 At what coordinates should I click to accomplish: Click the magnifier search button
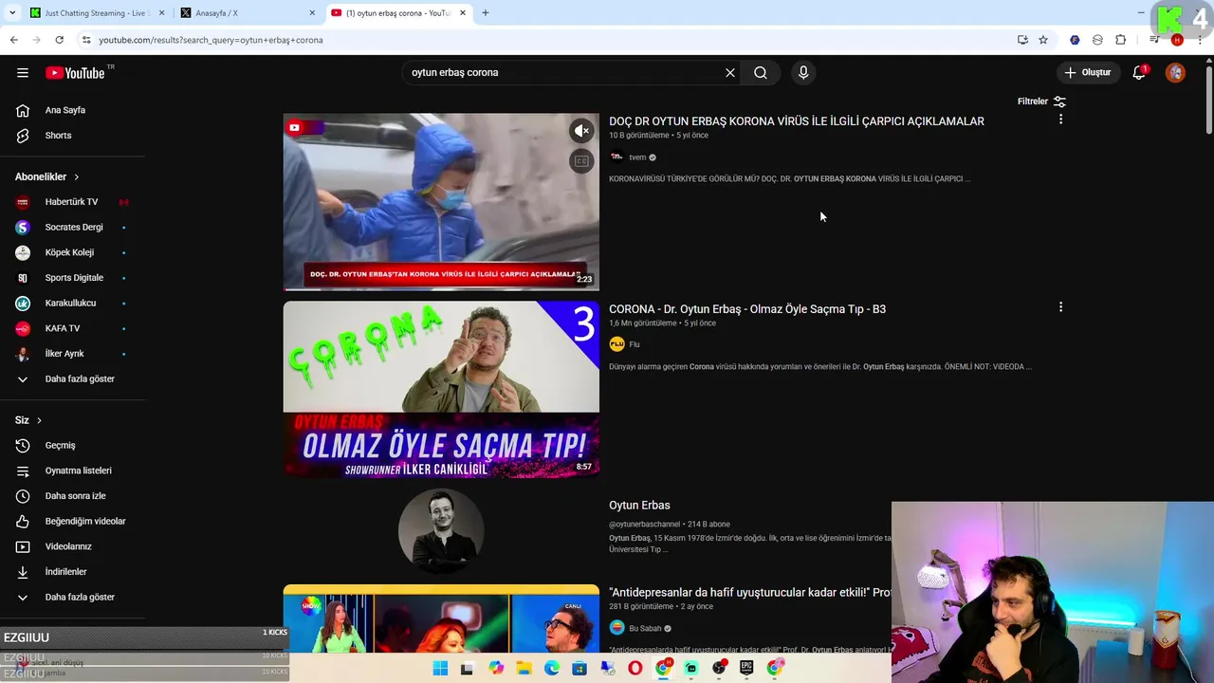[761, 73]
